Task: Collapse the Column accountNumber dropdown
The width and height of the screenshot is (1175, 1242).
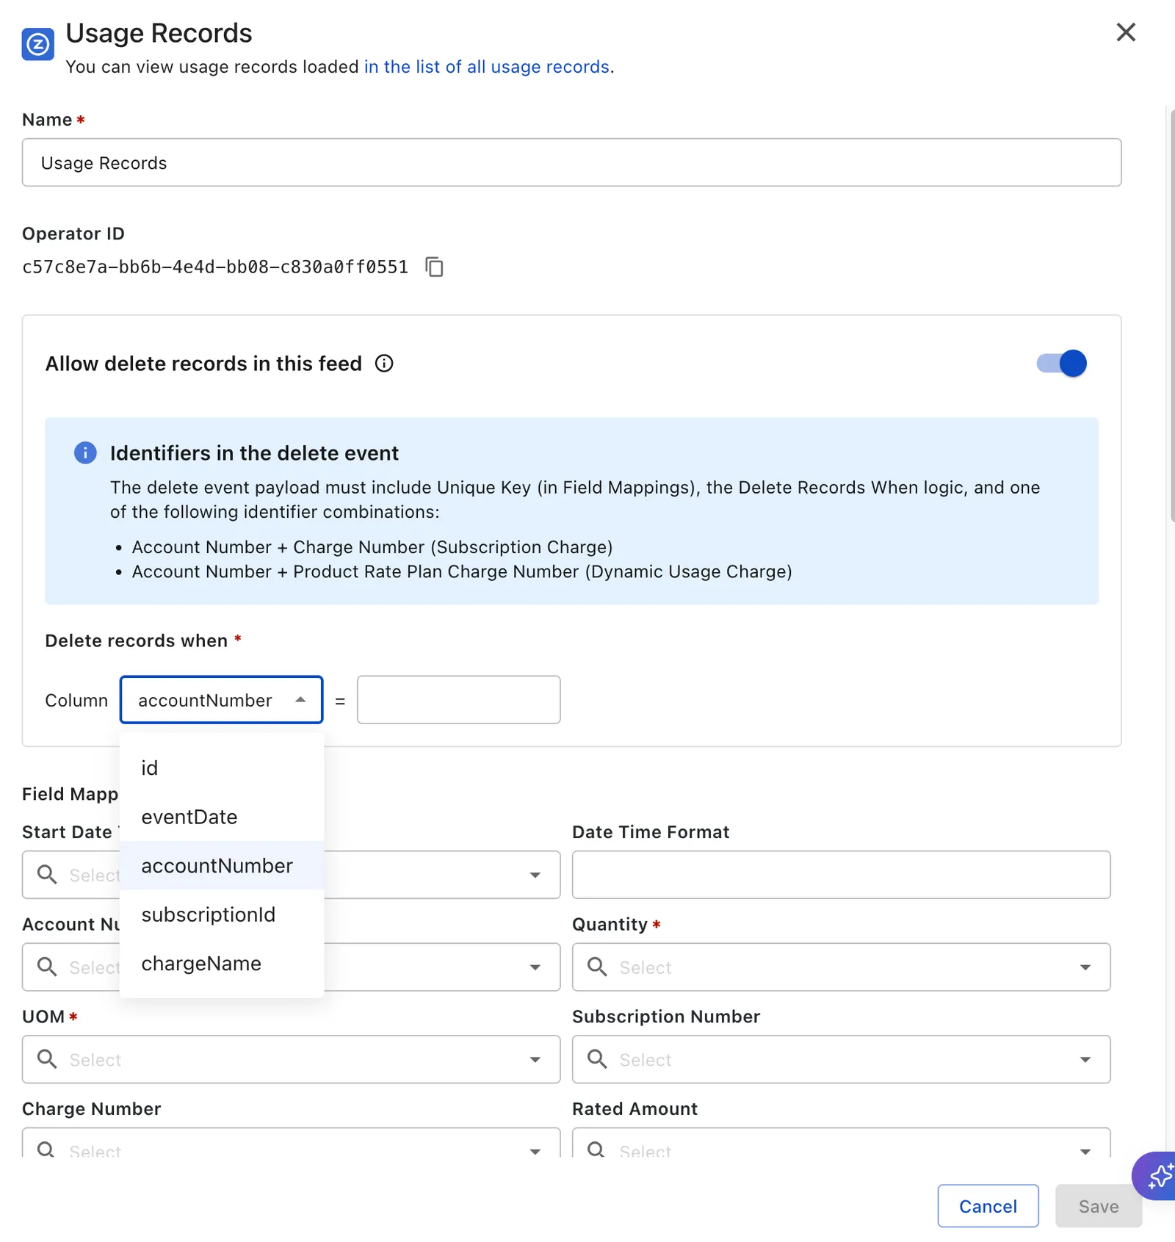Action: coord(300,700)
